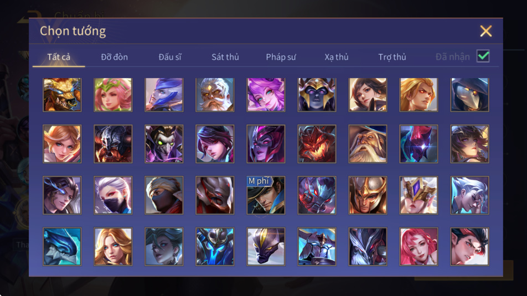The image size is (527, 296).
Task: Select the blue shark-like creature hero
Action: (62, 247)
